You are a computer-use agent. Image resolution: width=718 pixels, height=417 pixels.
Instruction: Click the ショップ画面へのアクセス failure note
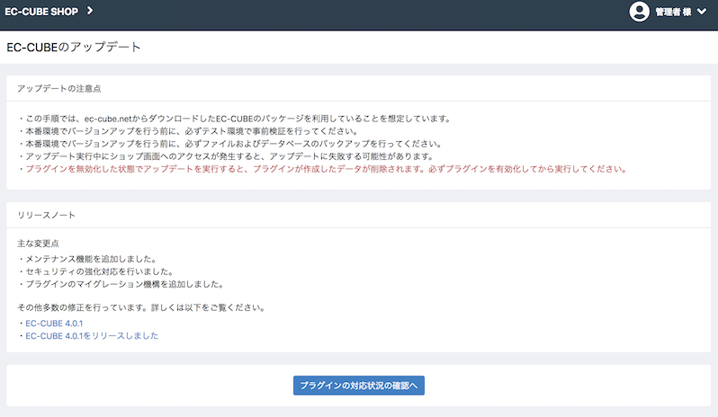pos(227,156)
